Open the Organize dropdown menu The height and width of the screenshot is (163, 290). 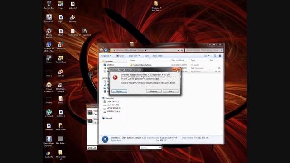(x=106, y=56)
